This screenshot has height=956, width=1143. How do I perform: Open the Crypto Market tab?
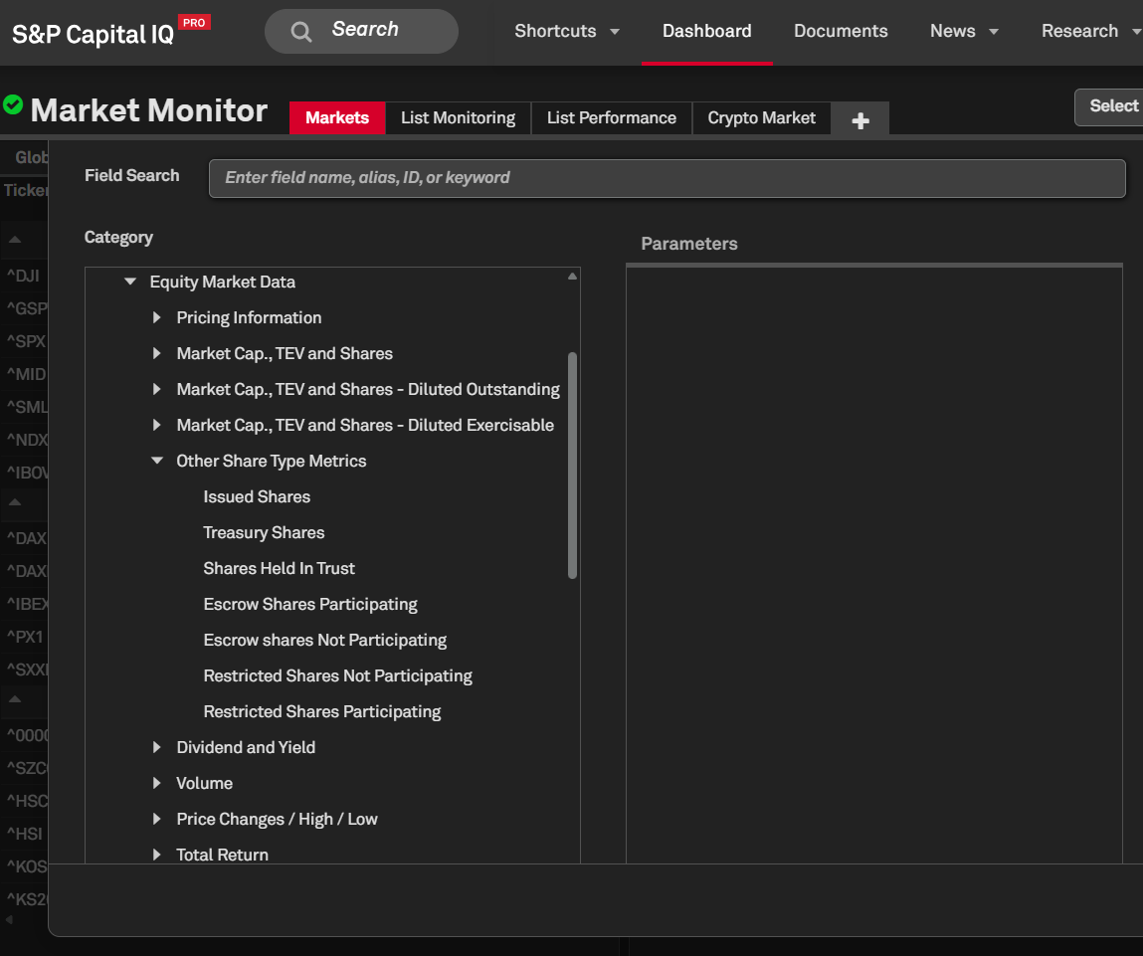click(x=761, y=118)
